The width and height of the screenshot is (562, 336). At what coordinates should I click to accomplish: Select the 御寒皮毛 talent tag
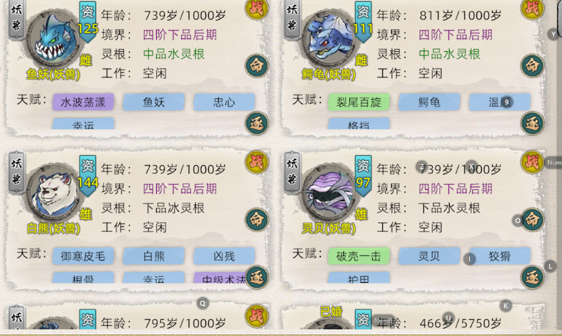tap(83, 256)
